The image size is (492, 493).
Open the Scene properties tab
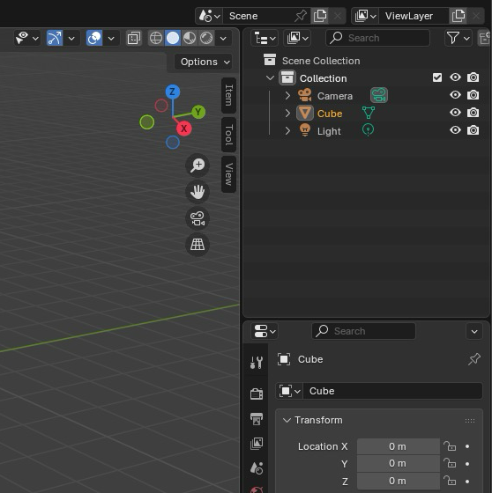click(x=257, y=468)
